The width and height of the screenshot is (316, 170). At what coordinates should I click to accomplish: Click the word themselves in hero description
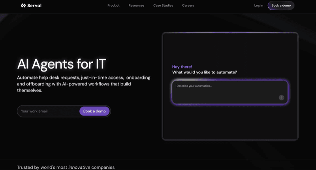[29, 91]
